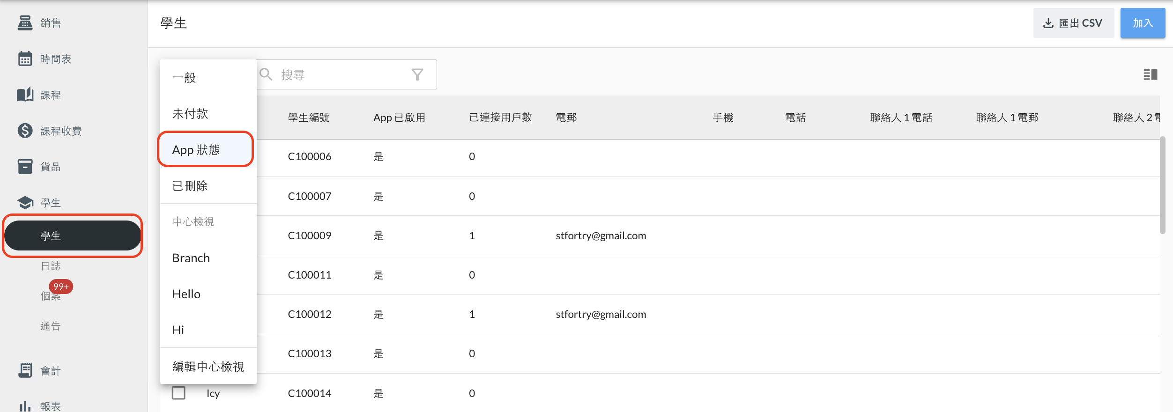
Task: Click the download icon in 匯出 CSV
Action: tap(1048, 23)
